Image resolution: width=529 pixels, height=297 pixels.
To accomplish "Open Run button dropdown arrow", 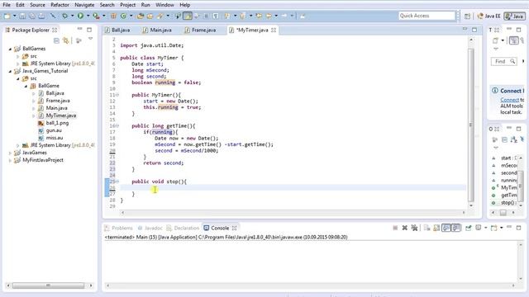I will (x=88, y=16).
